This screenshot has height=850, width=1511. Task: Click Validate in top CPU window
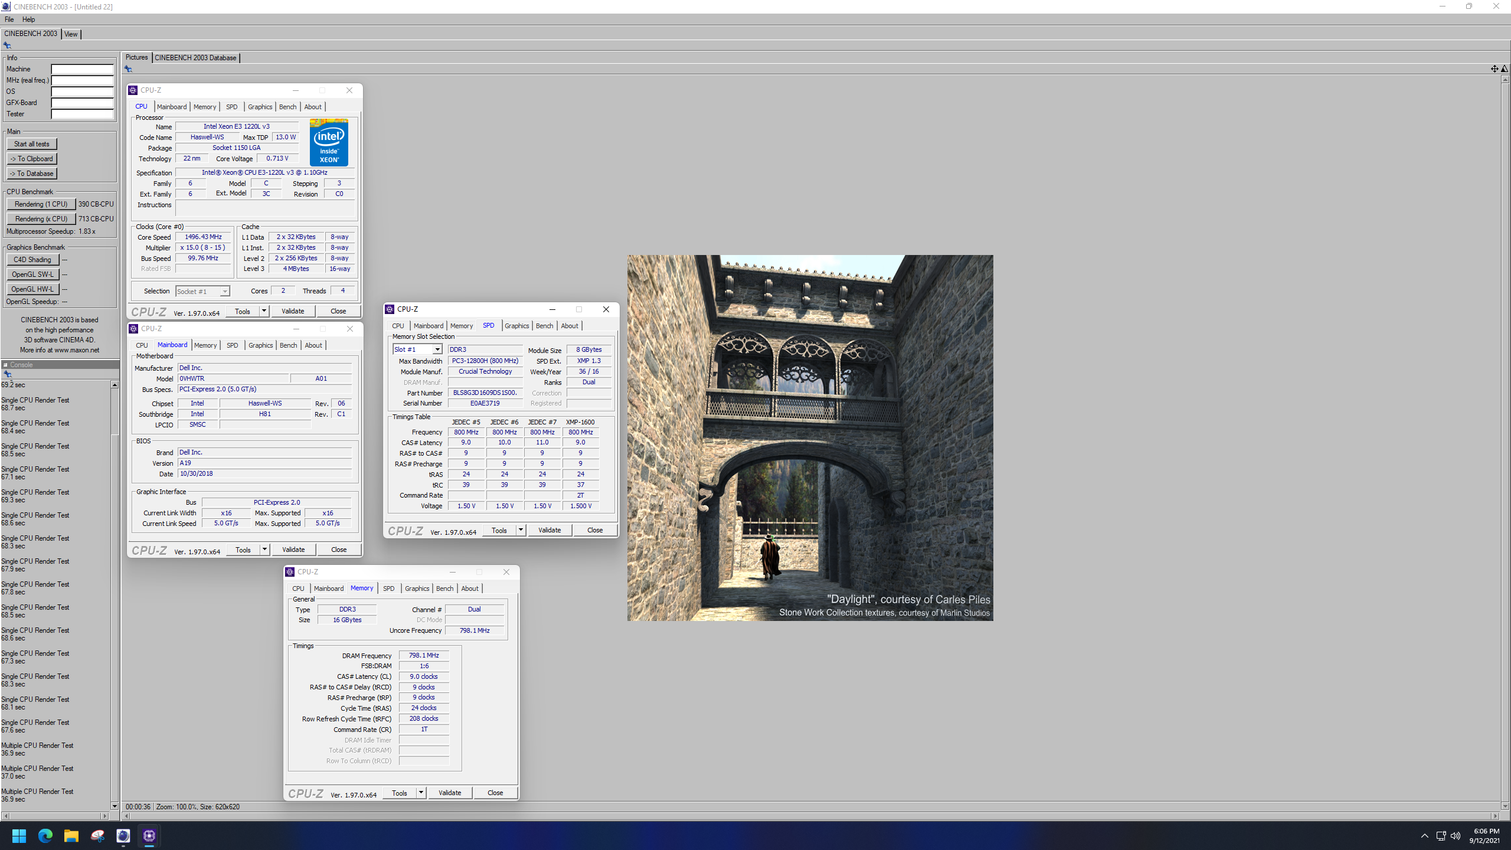(x=293, y=311)
